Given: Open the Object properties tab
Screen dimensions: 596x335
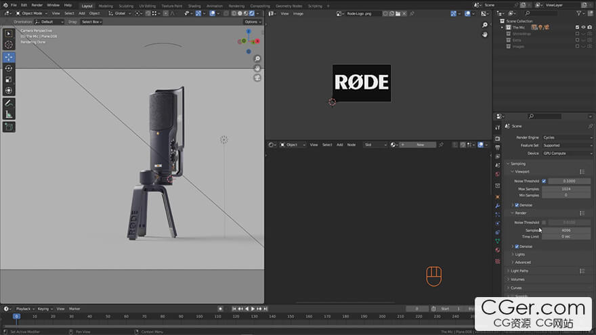Looking at the screenshot, I should 498,197.
